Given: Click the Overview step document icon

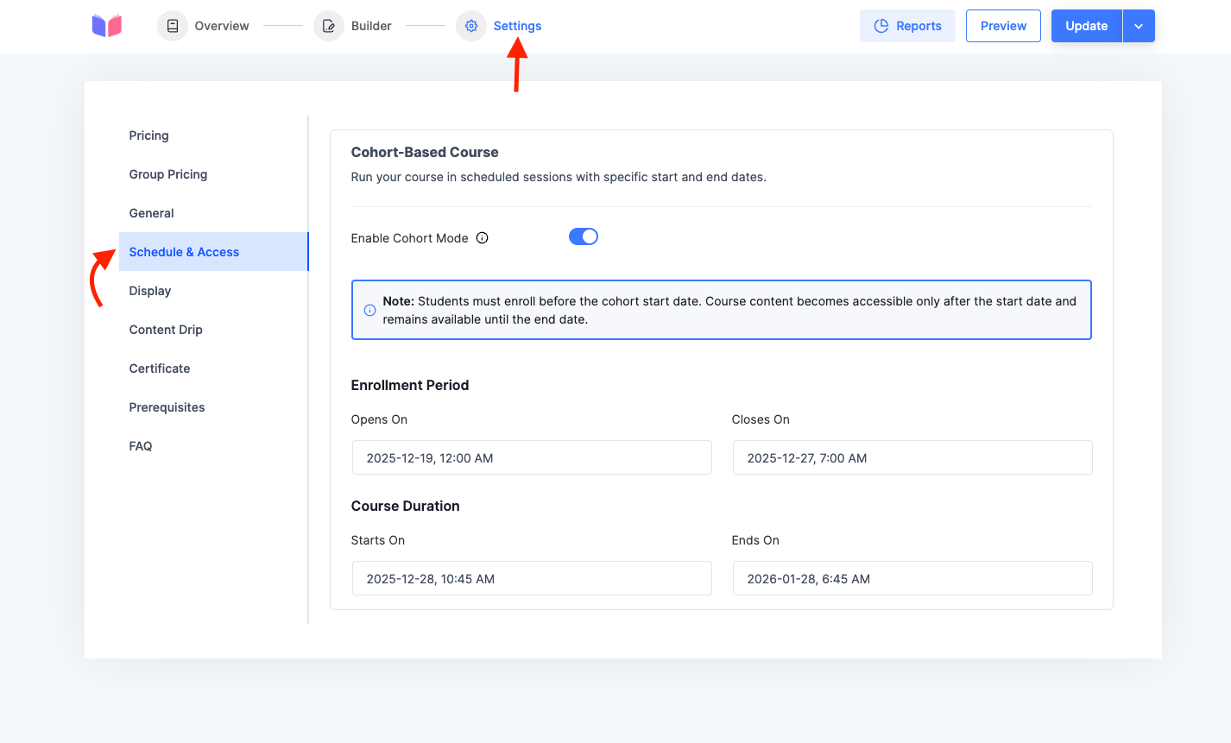Looking at the screenshot, I should click(173, 26).
